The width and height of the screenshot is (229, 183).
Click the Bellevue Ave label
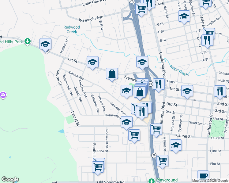point(95,104)
